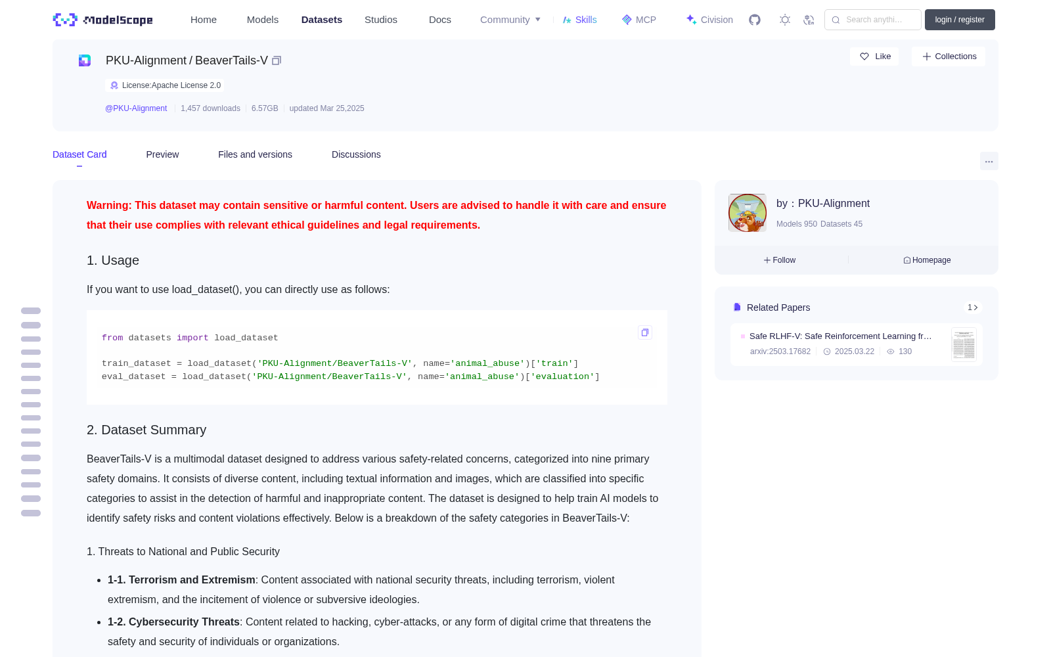Open the Safe RLHF-V paper thumbnail

click(964, 344)
